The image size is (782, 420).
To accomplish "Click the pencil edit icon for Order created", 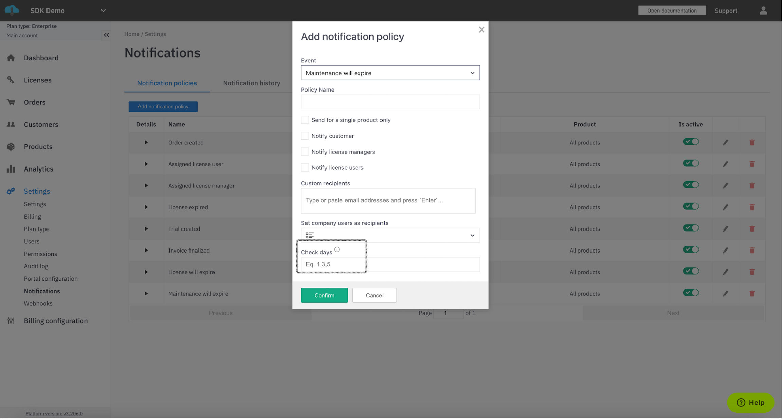I will 725,143.
